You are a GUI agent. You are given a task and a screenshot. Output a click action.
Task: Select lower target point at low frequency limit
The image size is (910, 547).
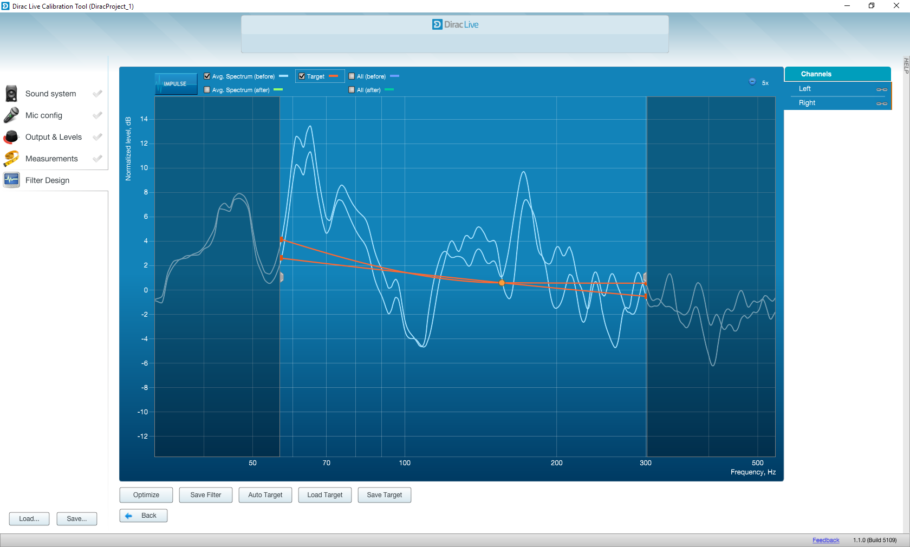pyautogui.click(x=281, y=258)
